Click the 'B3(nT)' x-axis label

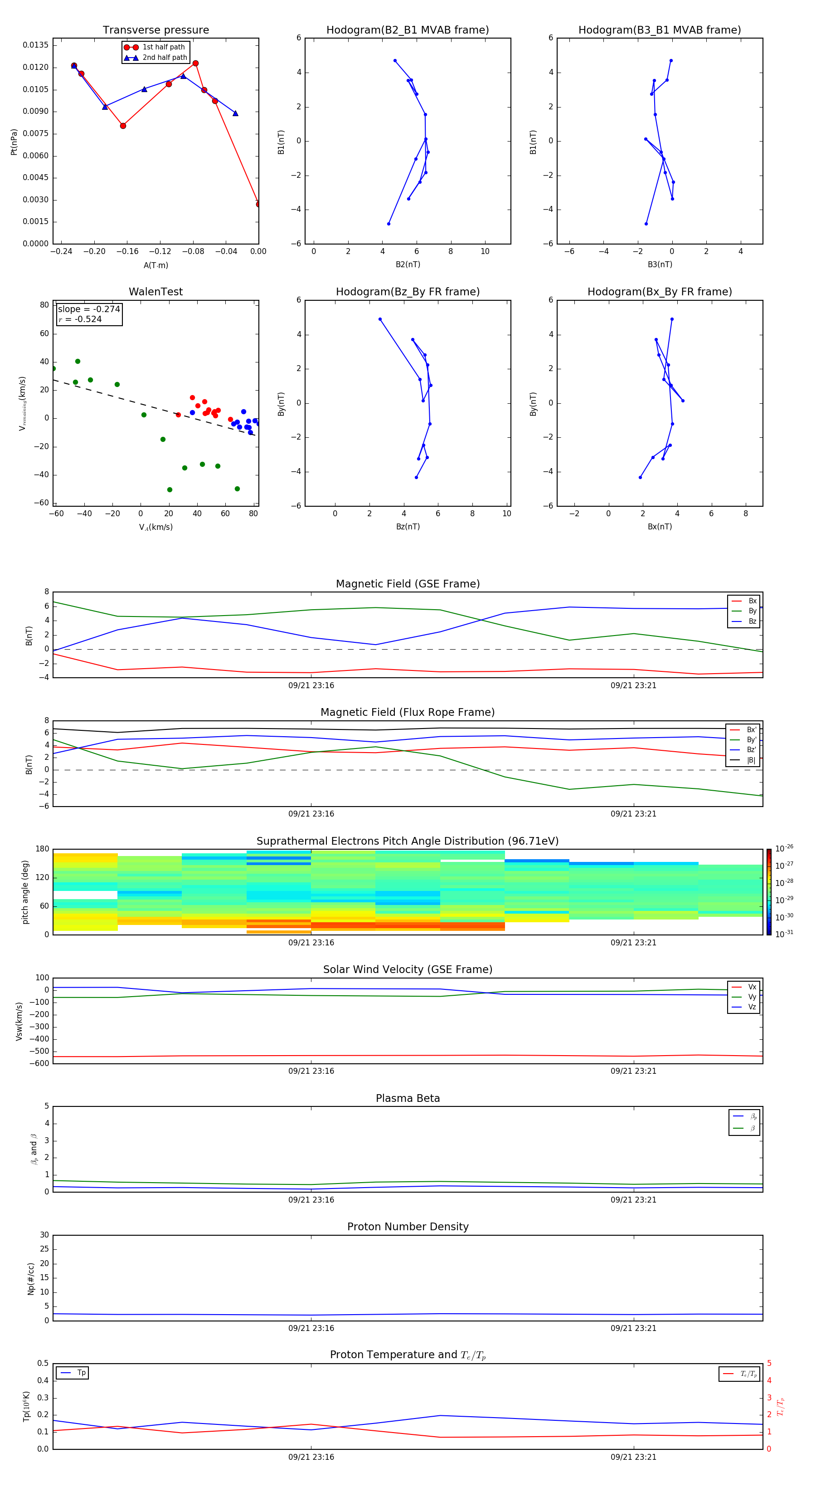pos(660,264)
